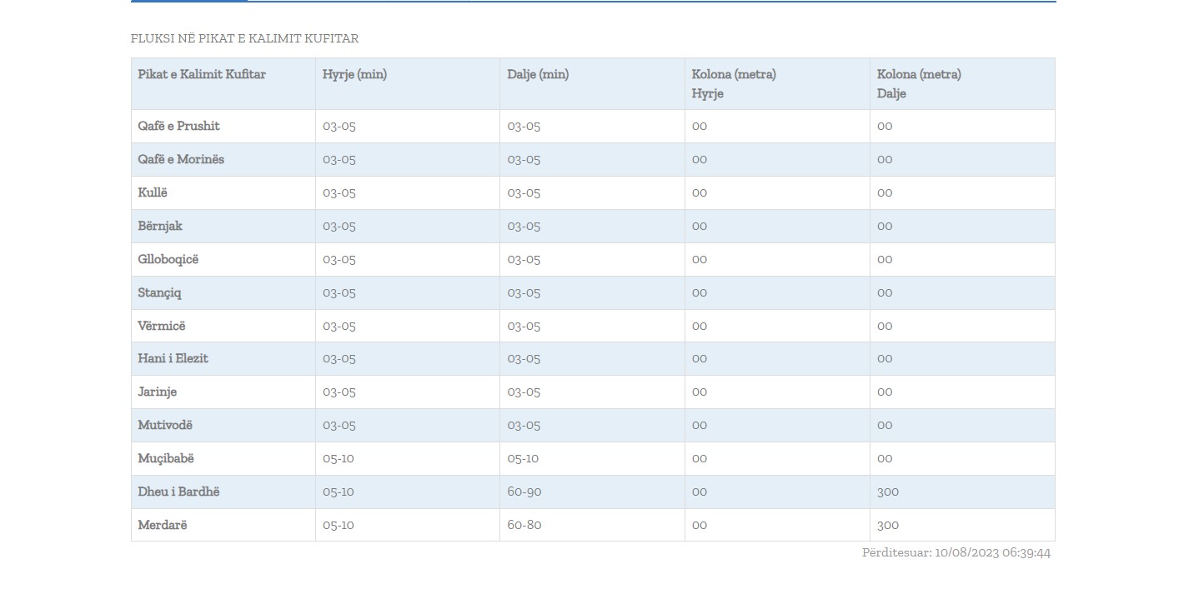Select the Merdarë row name

point(163,525)
